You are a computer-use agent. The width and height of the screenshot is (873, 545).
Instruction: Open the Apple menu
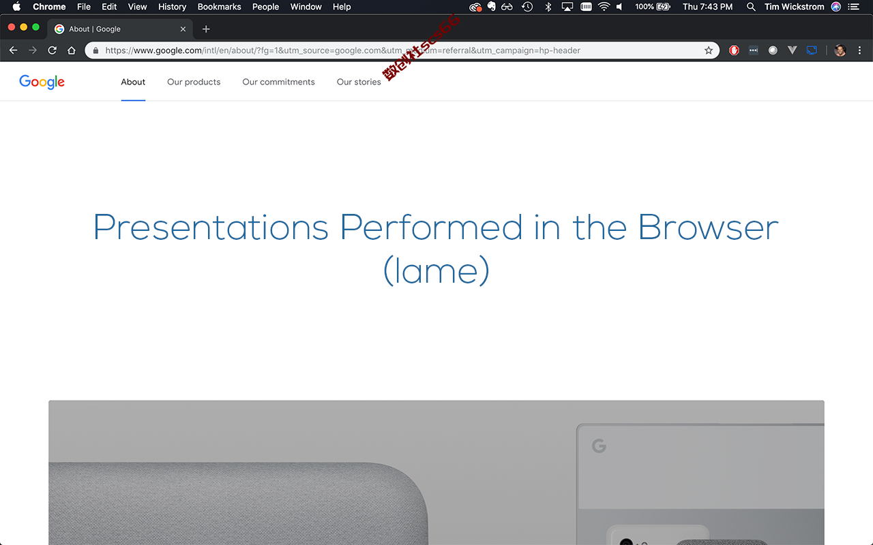tap(16, 7)
